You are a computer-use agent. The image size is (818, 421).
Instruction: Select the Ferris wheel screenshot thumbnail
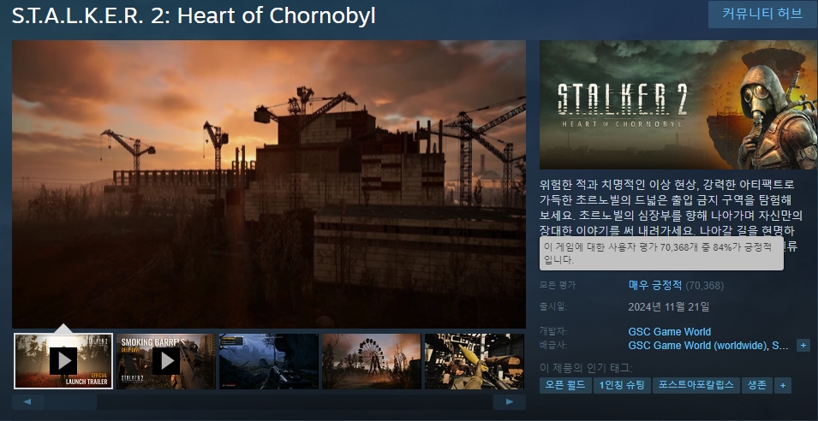[x=372, y=361]
